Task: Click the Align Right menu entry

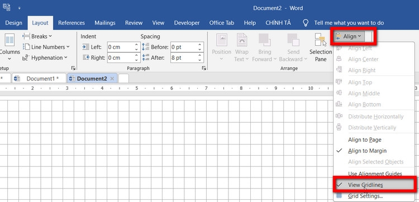Action: pos(374,70)
